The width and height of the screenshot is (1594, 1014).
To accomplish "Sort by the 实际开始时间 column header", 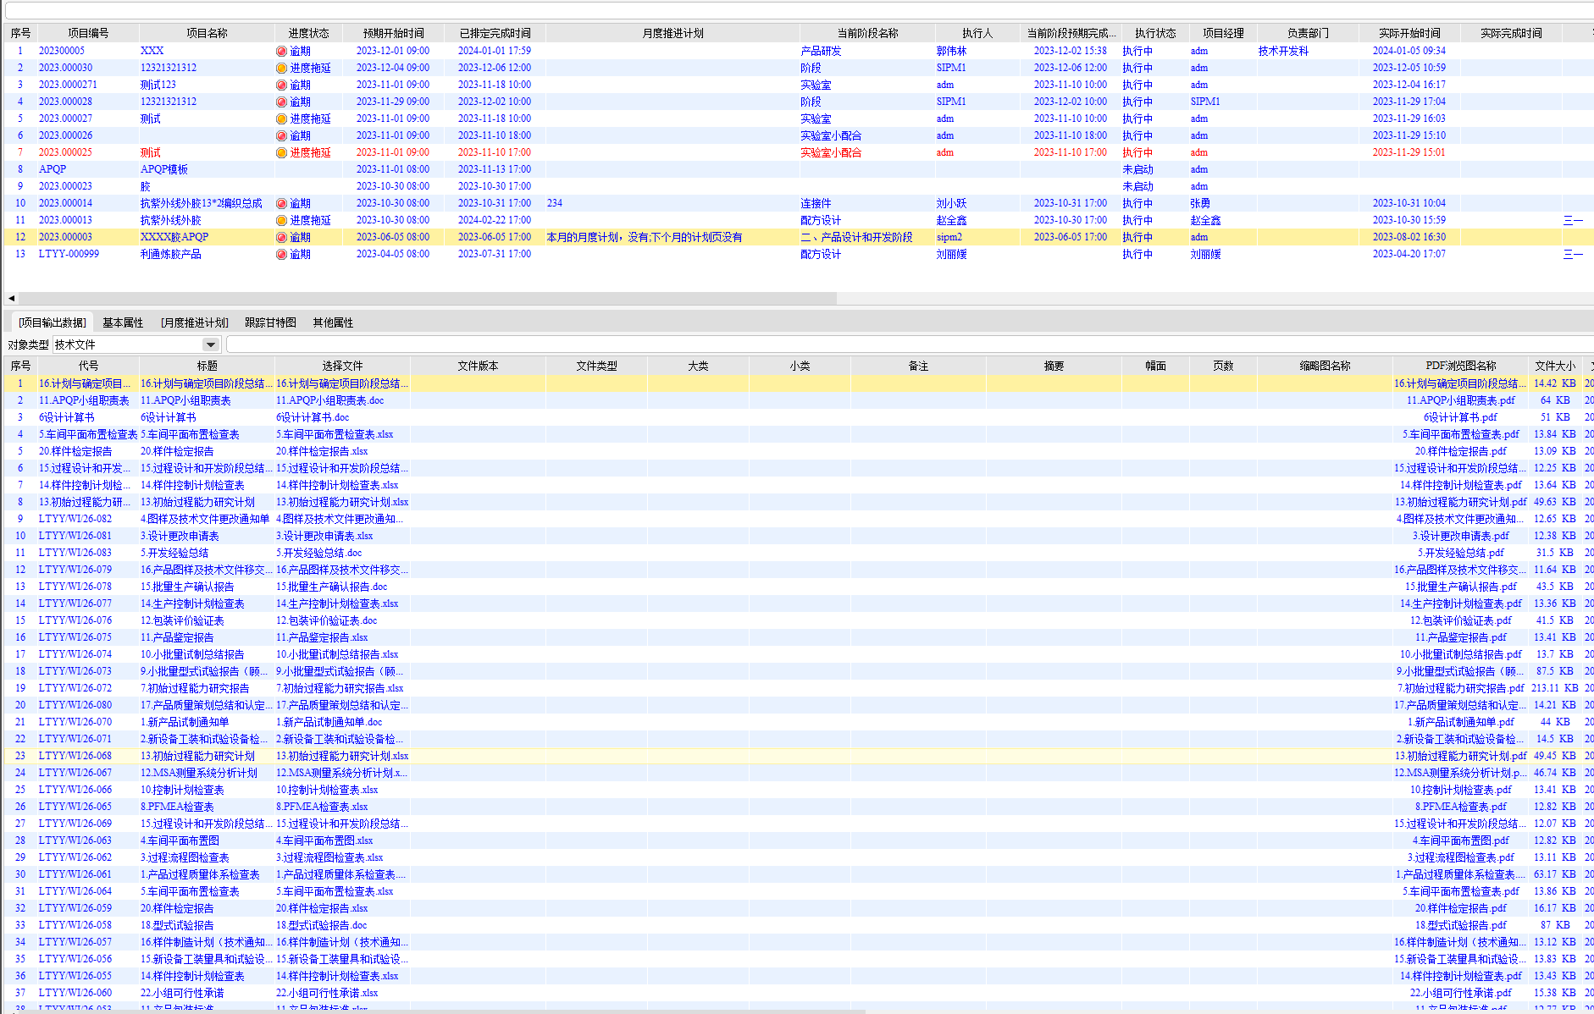I will [1409, 33].
